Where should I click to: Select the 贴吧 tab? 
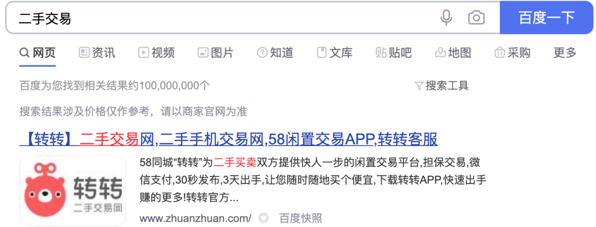393,53
